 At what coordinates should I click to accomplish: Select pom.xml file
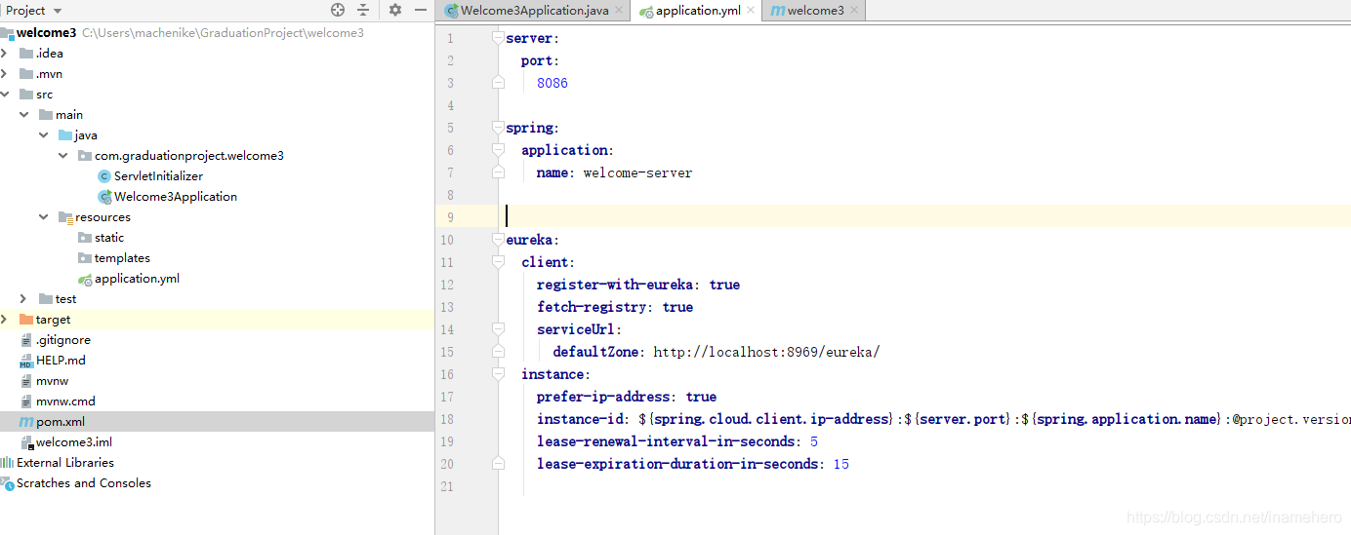coord(61,421)
